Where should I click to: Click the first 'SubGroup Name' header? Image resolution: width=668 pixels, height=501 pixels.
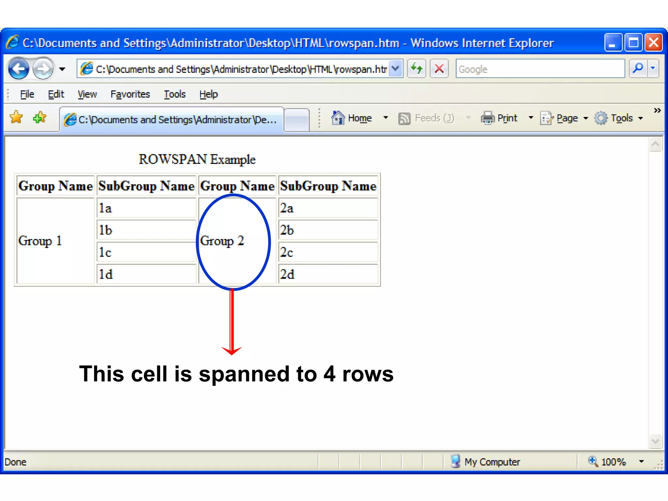point(146,186)
